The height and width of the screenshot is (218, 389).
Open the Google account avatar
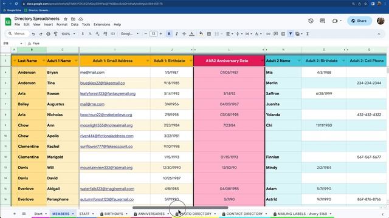pyautogui.click(x=380, y=21)
